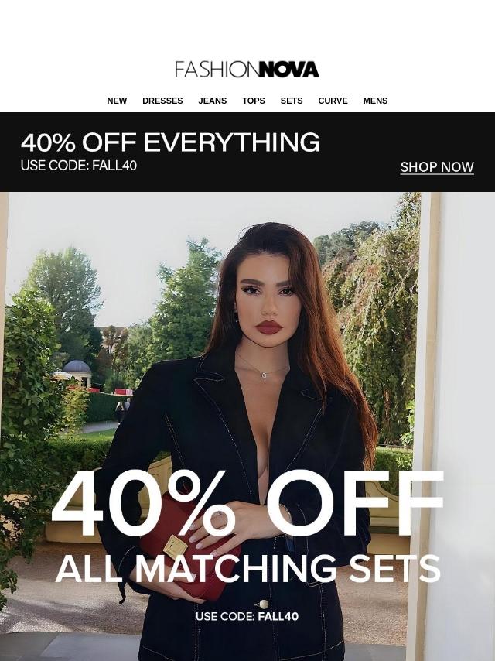Viewport: 495px width, 661px height.
Task: Go to the DRESSES section
Action: (x=162, y=101)
